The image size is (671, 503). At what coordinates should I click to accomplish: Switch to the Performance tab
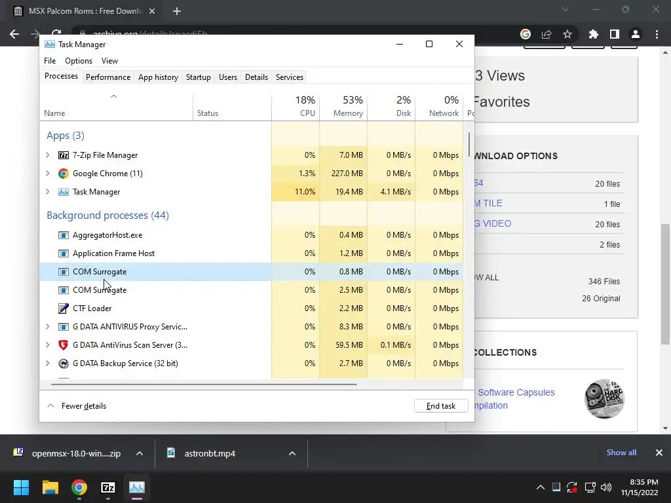click(108, 77)
